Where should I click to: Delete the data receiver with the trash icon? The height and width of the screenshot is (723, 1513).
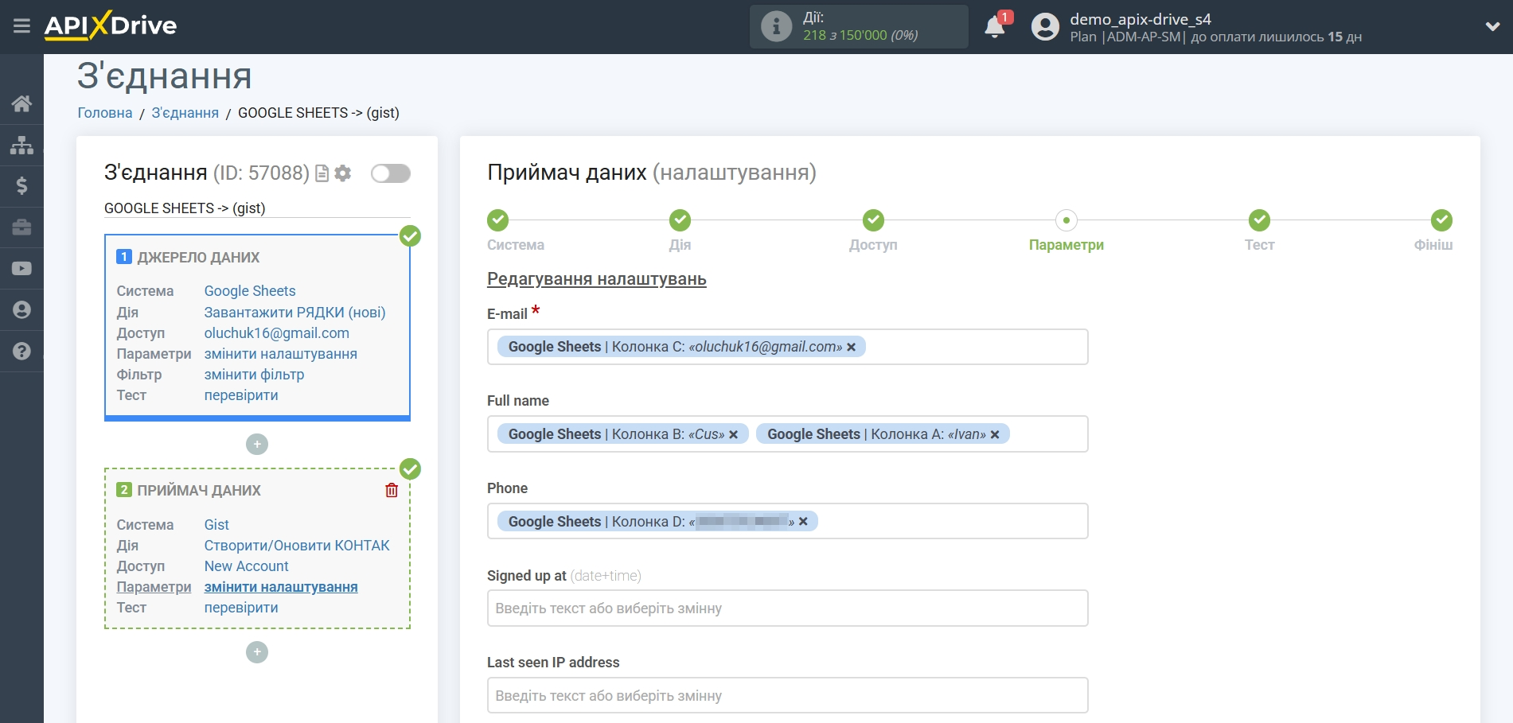tap(392, 490)
